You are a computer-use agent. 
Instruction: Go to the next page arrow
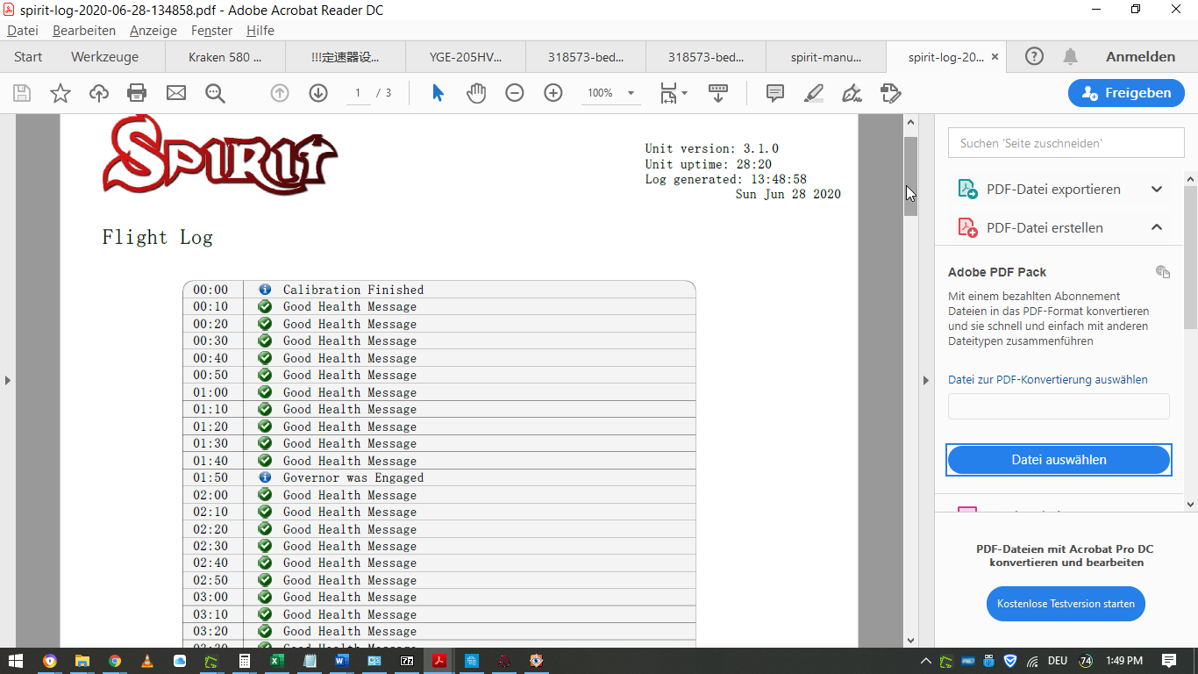[317, 93]
